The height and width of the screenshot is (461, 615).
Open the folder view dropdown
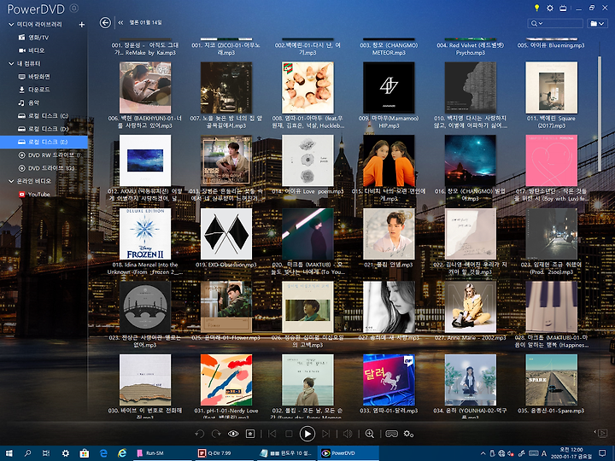pos(597,24)
